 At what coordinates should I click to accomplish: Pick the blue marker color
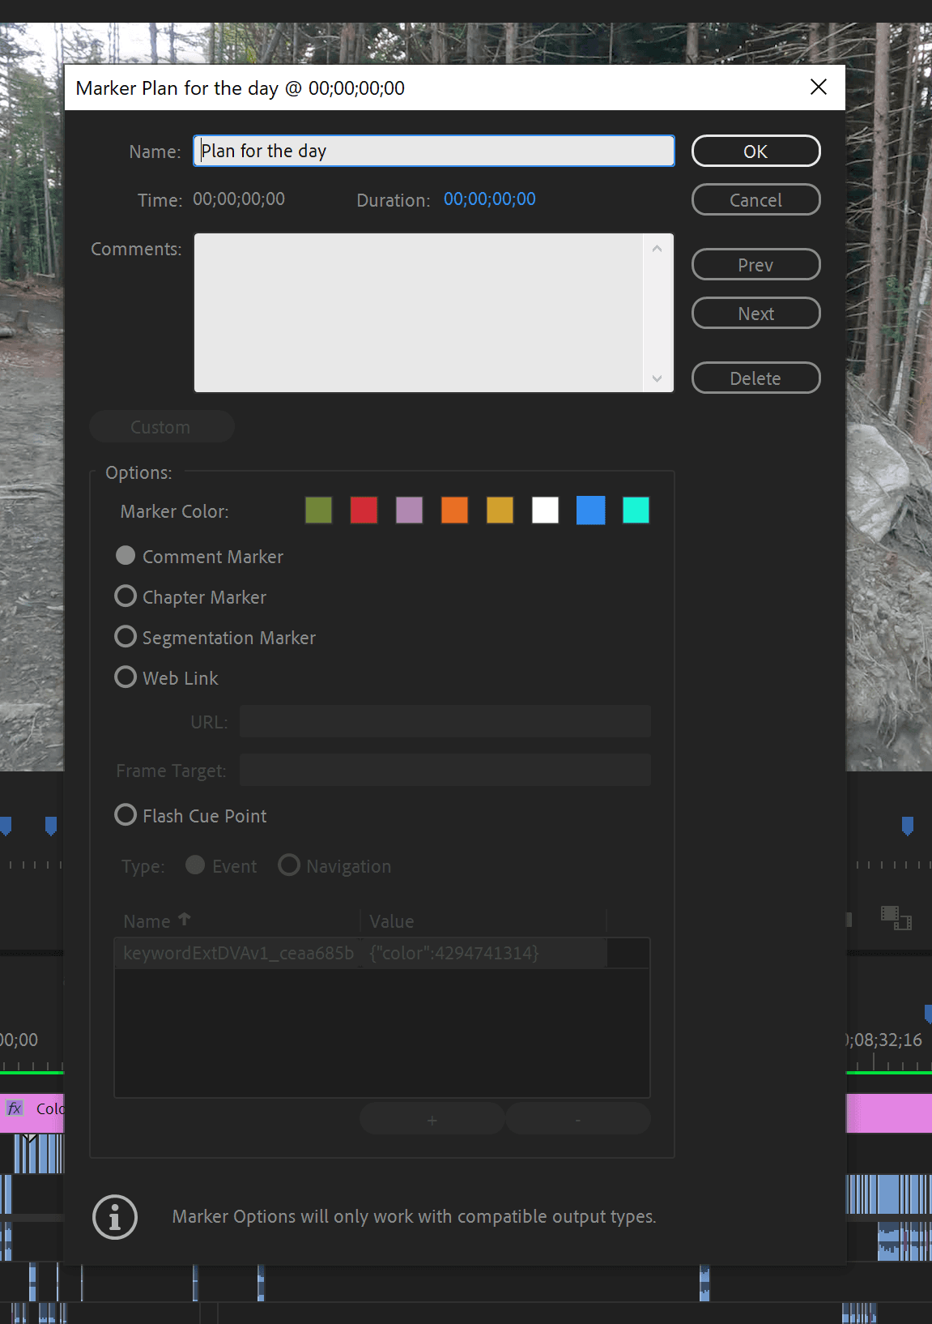[x=590, y=510]
